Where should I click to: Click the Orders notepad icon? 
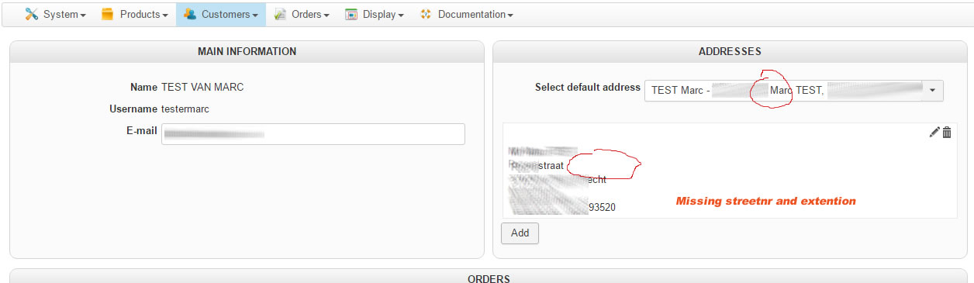280,15
